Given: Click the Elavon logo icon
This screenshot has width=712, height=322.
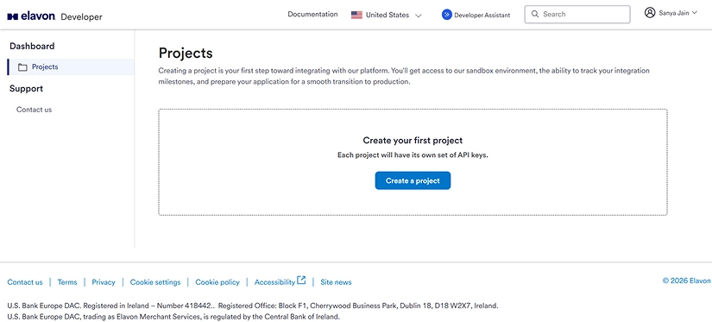Looking at the screenshot, I should pos(12,16).
